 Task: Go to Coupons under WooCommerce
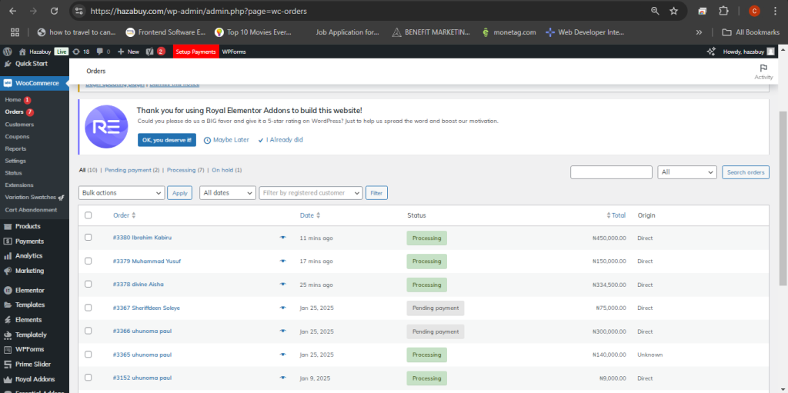(x=17, y=136)
